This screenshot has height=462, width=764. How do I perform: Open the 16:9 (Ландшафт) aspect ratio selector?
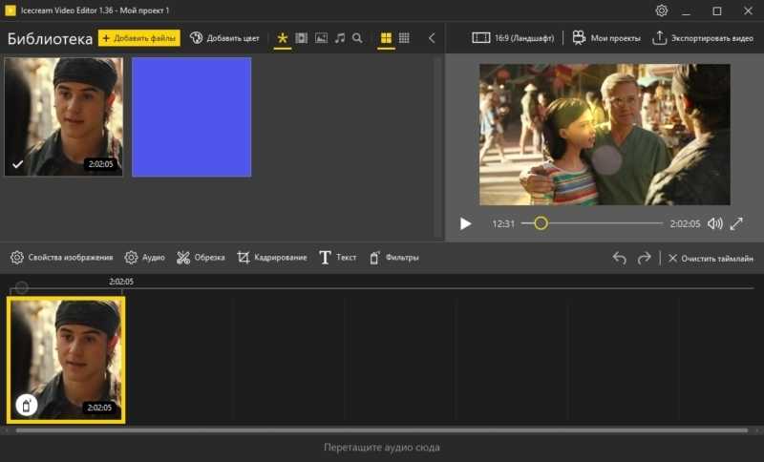coord(513,38)
